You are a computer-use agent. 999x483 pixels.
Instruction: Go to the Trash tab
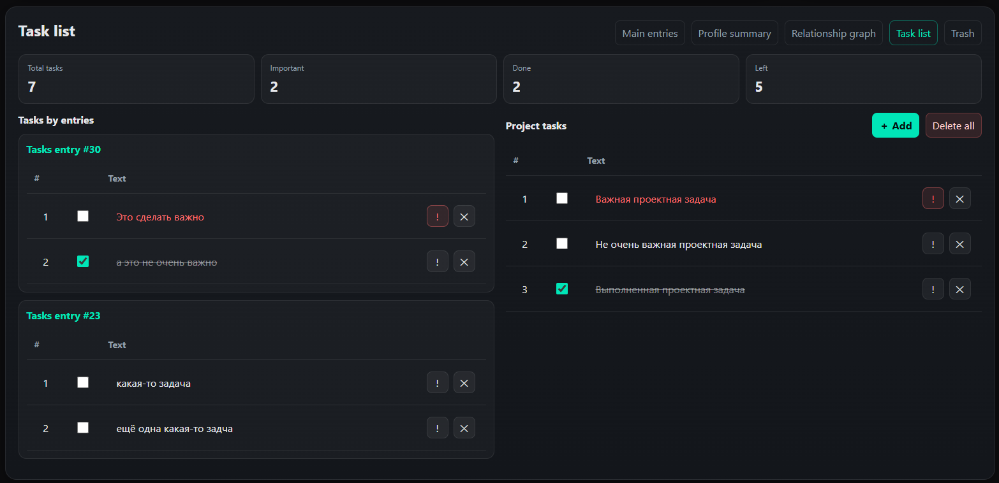click(x=963, y=34)
